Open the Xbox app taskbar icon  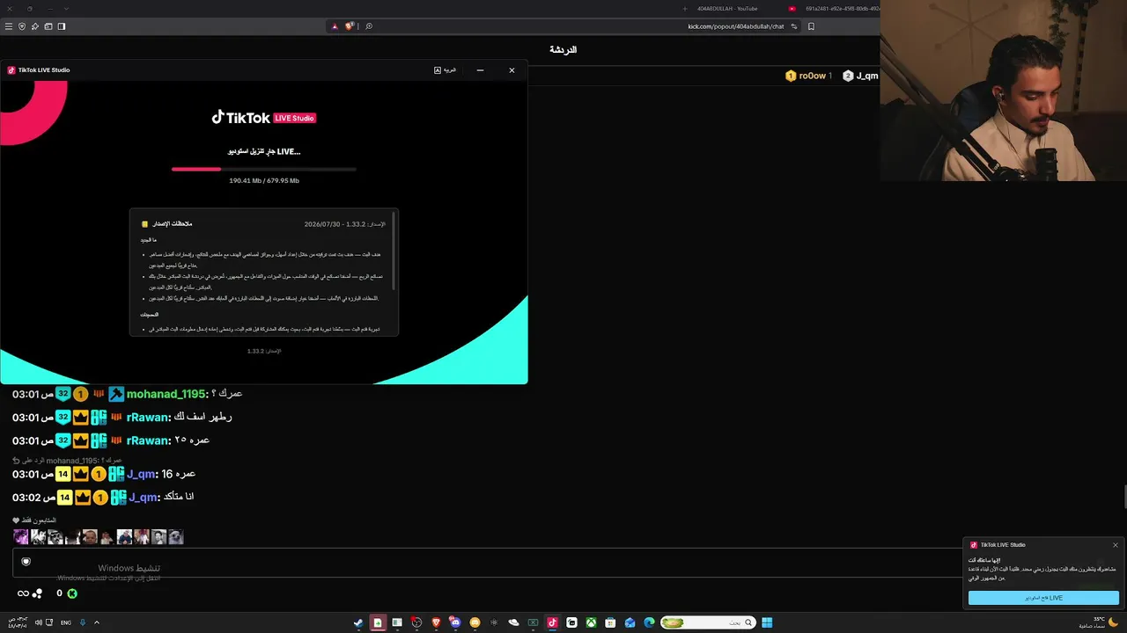click(x=591, y=622)
